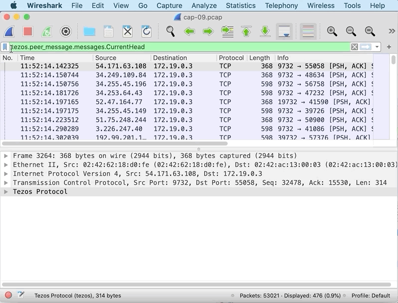
Task: Show more toolbar items chevron
Action: pos(392,31)
